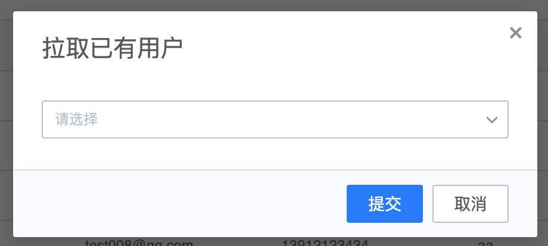548x246 pixels.
Task: Cancel pulling existing users via 取消
Action: (x=471, y=204)
